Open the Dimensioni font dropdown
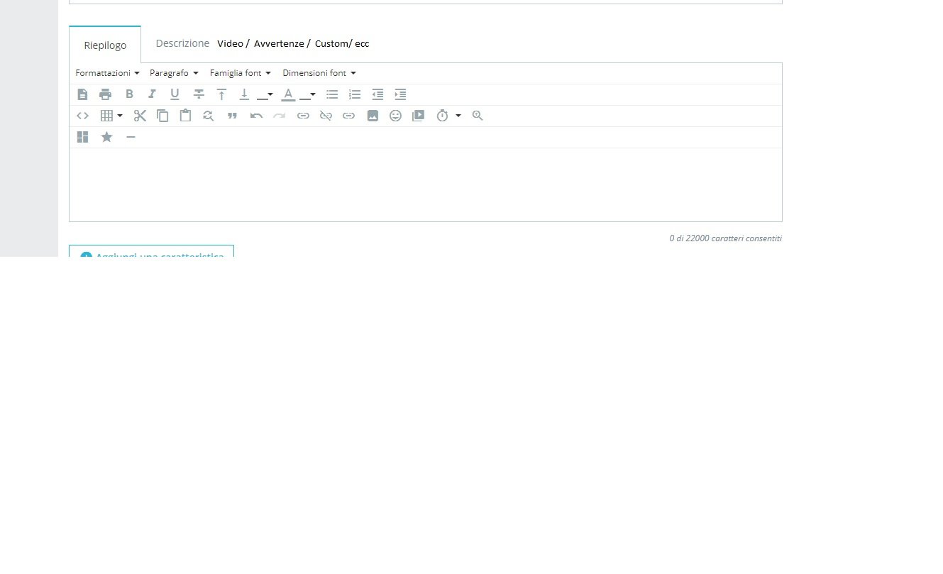The image size is (943, 574). pos(319,73)
